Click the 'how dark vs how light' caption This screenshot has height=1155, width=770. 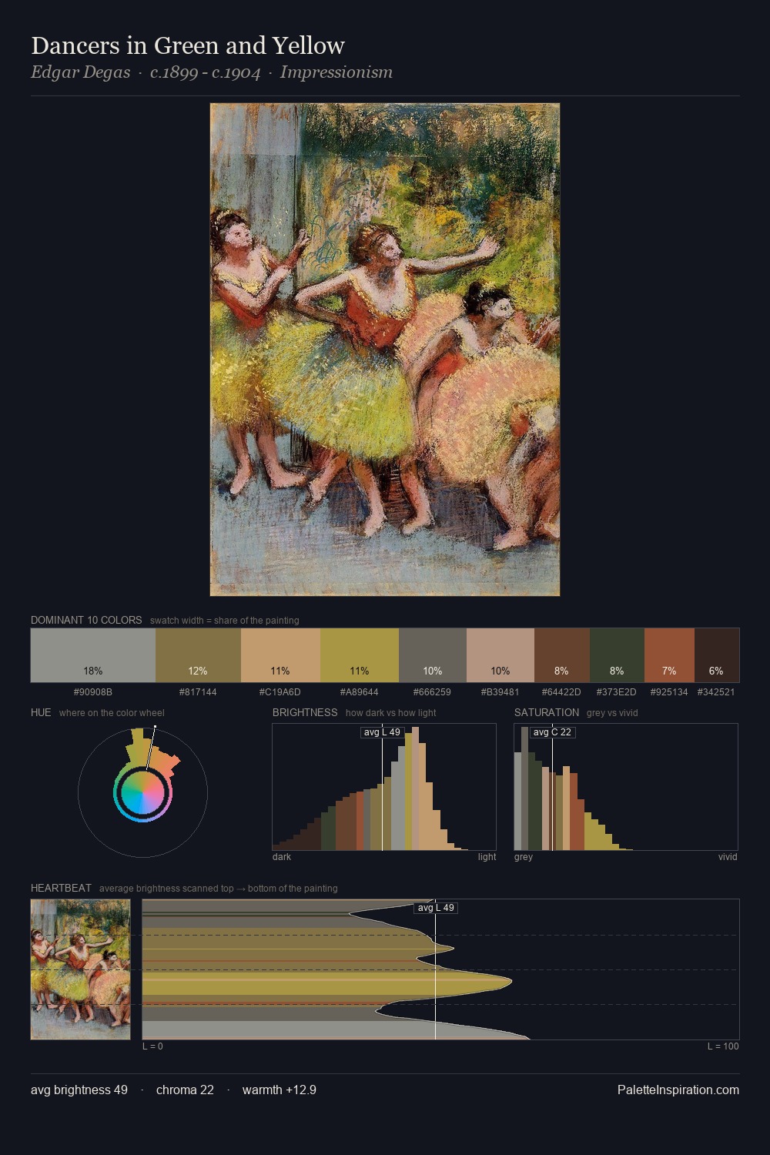(x=391, y=713)
